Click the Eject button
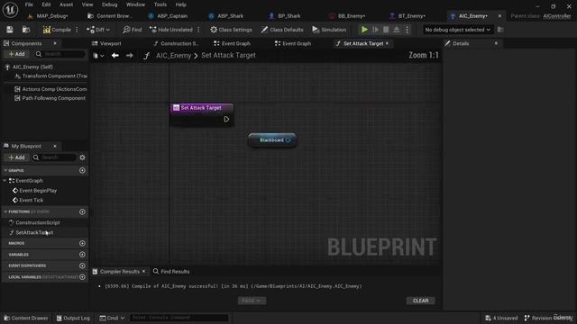The image size is (577, 324). (x=397, y=30)
